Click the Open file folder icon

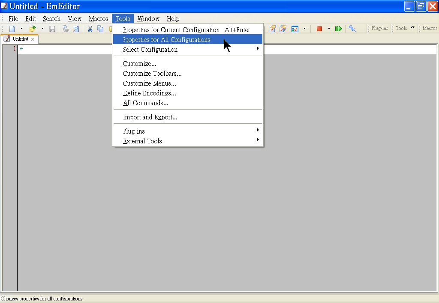tap(33, 29)
